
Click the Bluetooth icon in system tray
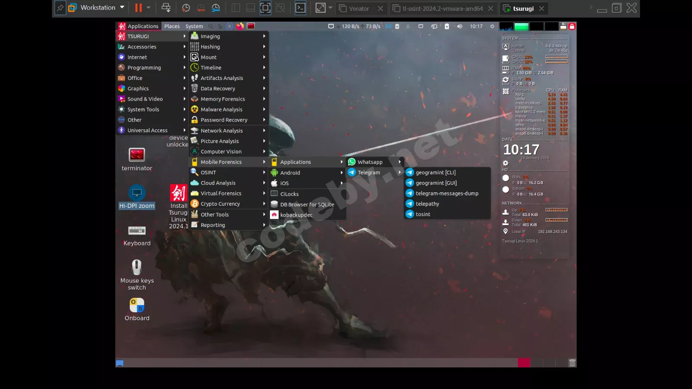pos(407,26)
